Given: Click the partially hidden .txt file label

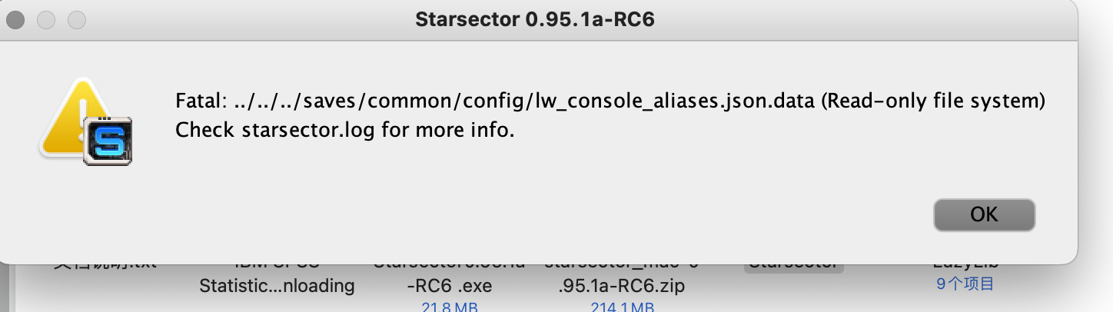Looking at the screenshot, I should point(105,264).
